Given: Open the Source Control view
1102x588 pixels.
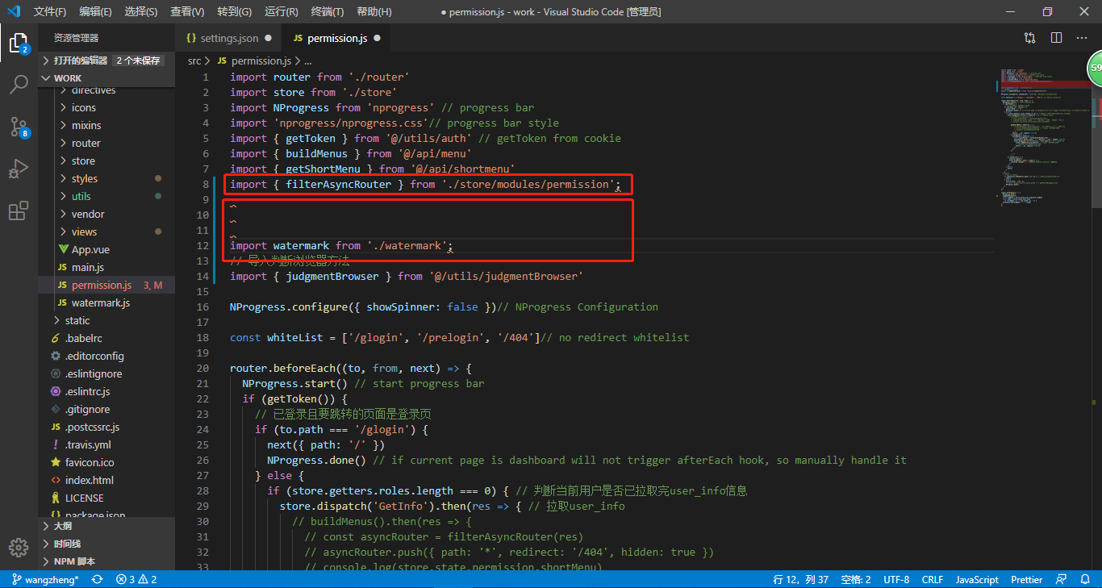Looking at the screenshot, I should coord(19,127).
